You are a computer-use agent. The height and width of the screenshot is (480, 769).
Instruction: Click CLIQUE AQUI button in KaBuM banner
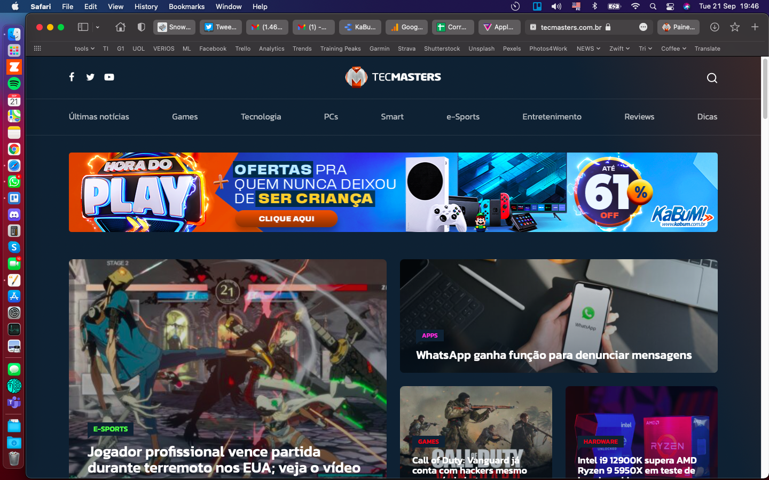(x=286, y=219)
